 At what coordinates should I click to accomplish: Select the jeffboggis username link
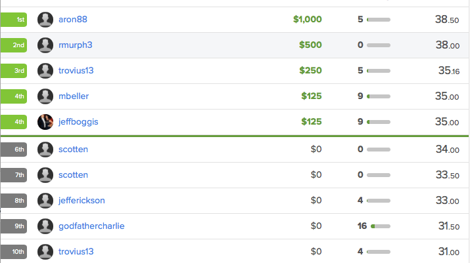click(78, 122)
